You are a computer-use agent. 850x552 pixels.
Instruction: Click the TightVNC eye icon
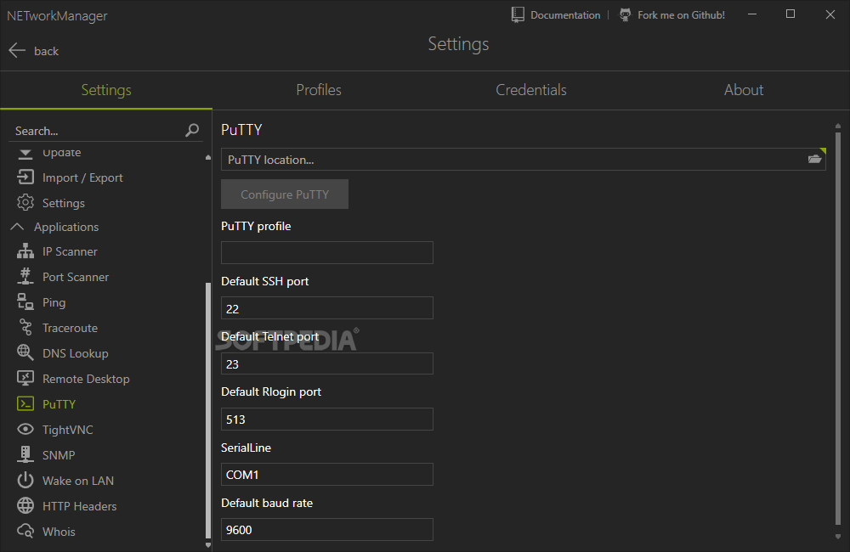pyautogui.click(x=25, y=429)
